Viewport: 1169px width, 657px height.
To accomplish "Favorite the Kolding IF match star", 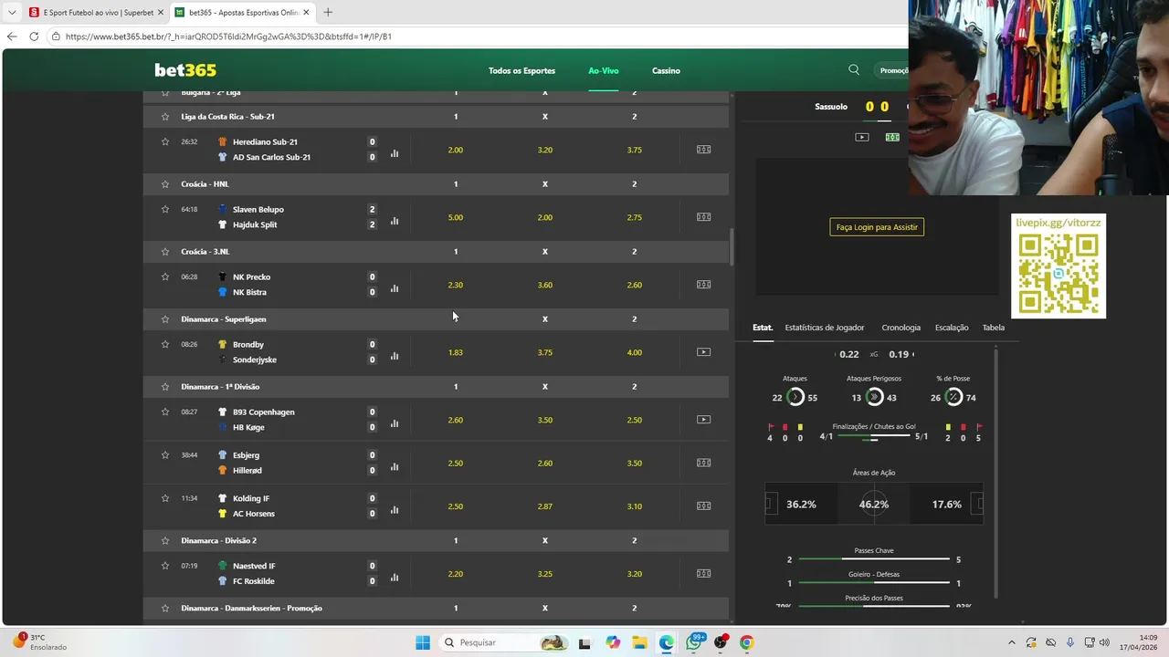I will coord(165,498).
